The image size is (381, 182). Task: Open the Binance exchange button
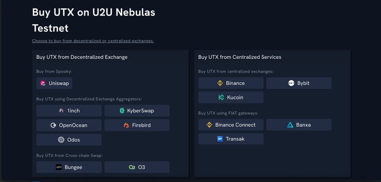click(231, 83)
